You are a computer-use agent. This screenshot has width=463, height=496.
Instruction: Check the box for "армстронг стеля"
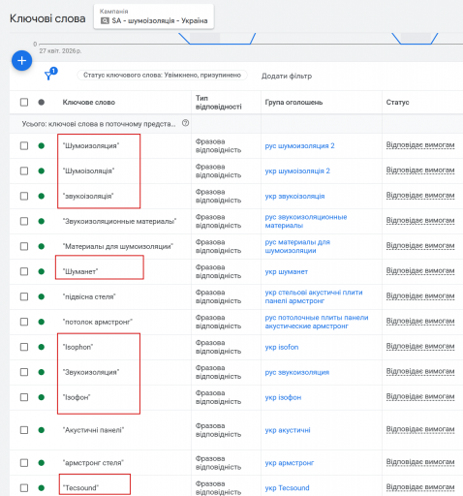click(24, 463)
